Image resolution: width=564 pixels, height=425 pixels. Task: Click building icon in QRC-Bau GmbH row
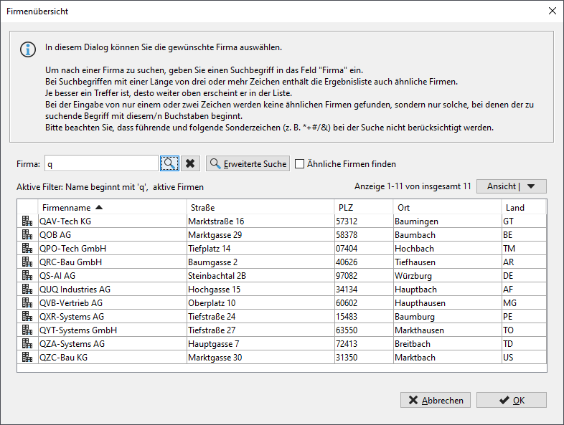point(27,262)
